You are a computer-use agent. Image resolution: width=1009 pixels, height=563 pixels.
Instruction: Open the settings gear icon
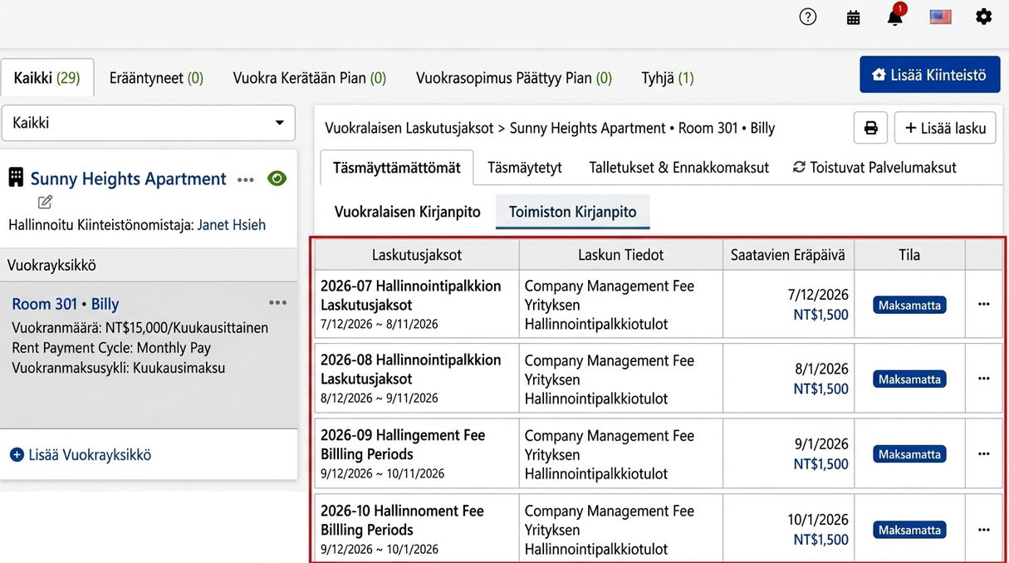pos(983,17)
